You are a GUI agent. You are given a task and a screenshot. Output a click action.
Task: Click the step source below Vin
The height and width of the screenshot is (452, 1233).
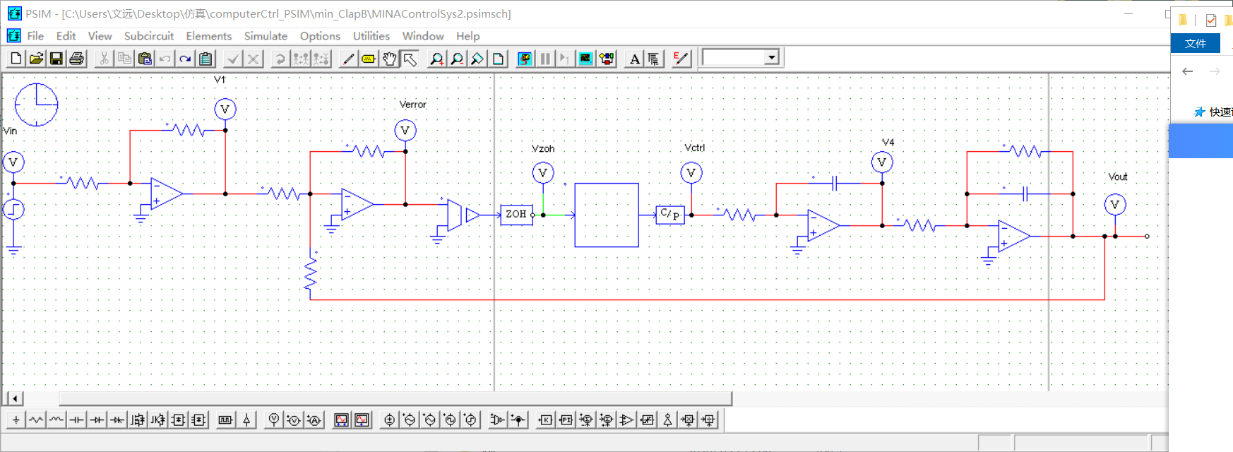point(13,210)
